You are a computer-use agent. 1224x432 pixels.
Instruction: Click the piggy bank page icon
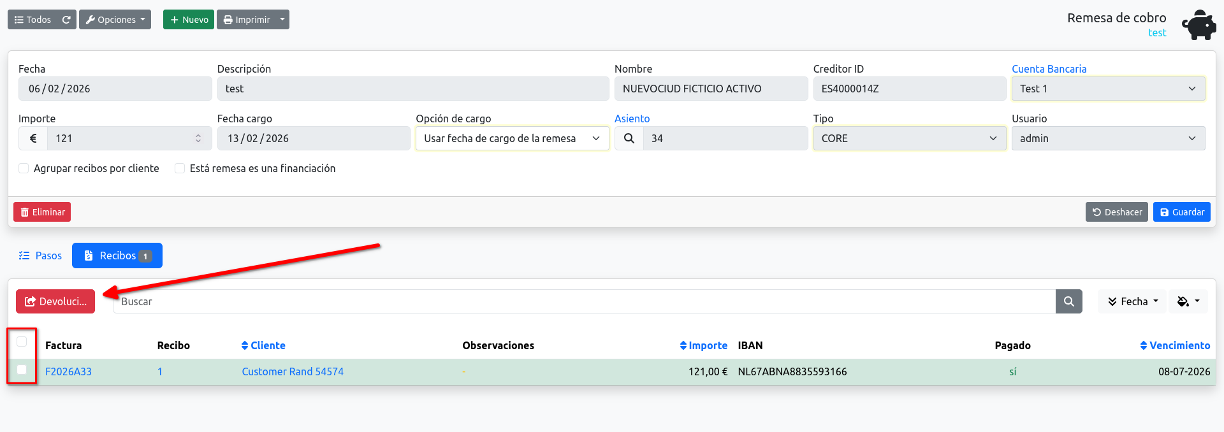point(1198,25)
